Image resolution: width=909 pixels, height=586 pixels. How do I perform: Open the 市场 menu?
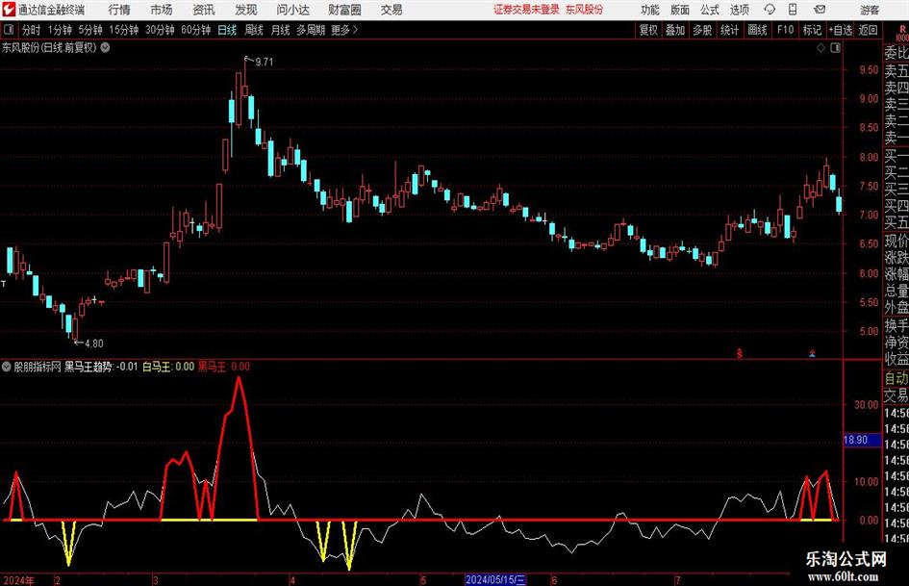pyautogui.click(x=162, y=10)
